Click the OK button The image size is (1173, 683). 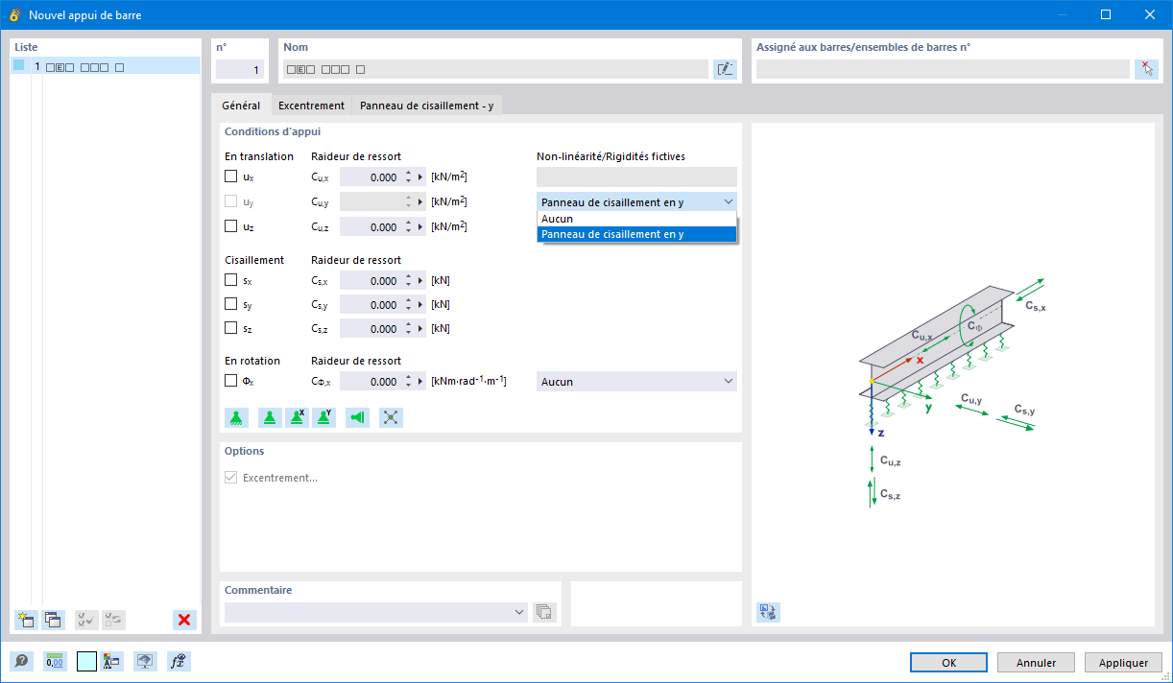coord(948,663)
